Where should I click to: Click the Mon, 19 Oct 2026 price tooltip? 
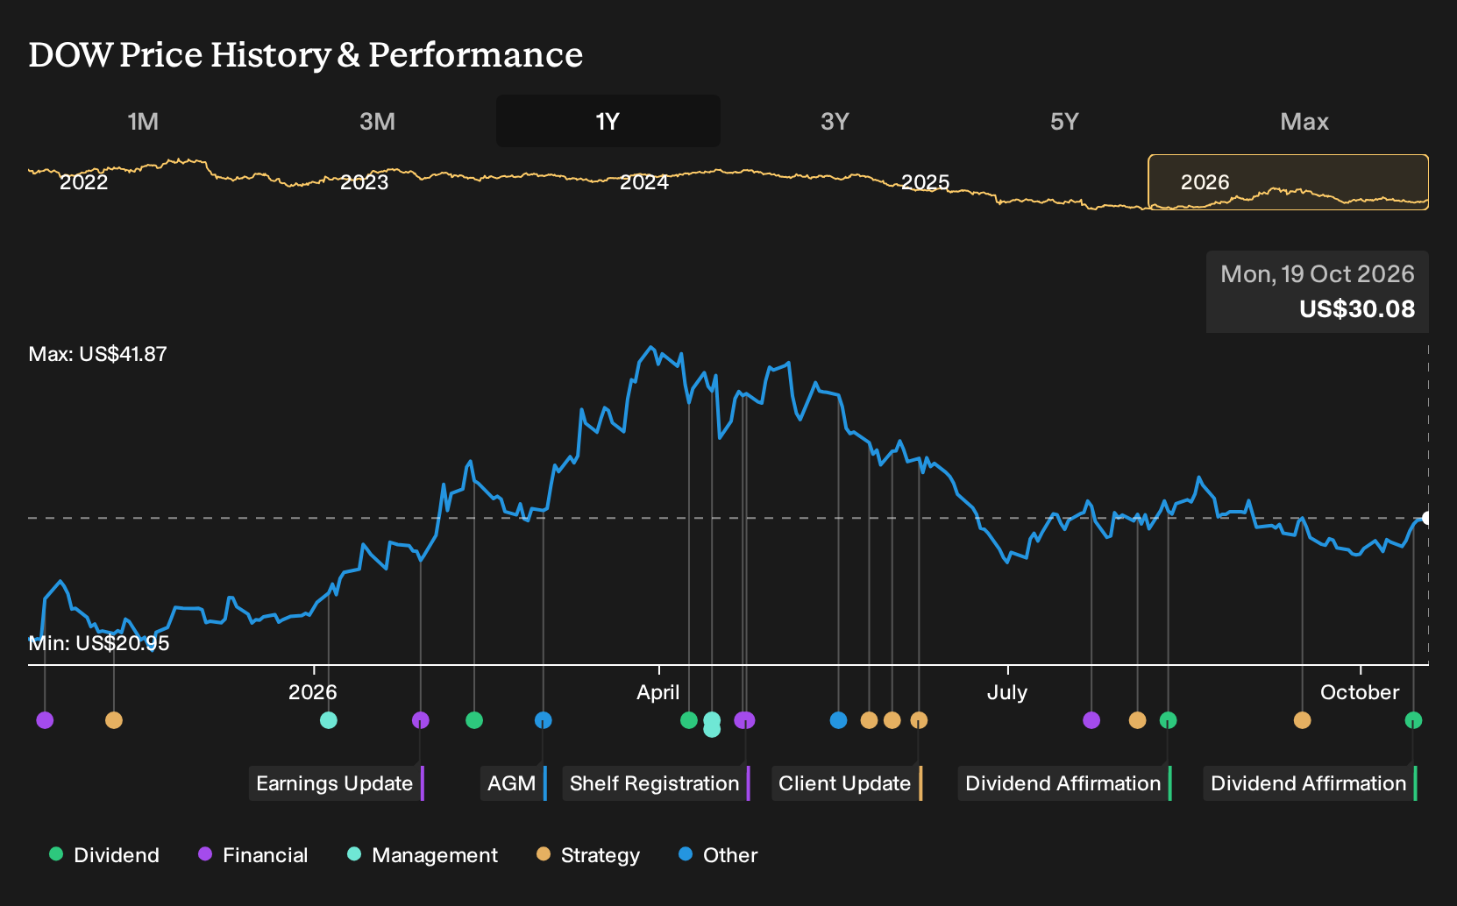coord(1318,292)
